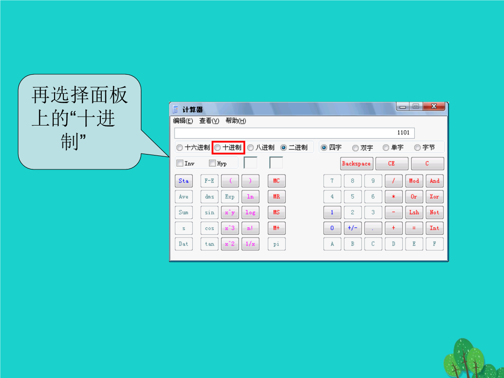This screenshot has height=378, width=504.
Task: Click the Or button
Action: [x=414, y=197]
